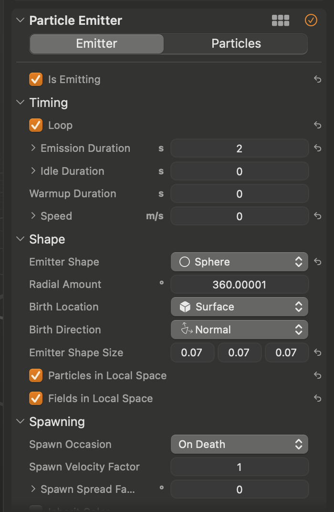The height and width of the screenshot is (512, 334).
Task: Collapse the Timing section
Action: click(x=20, y=103)
